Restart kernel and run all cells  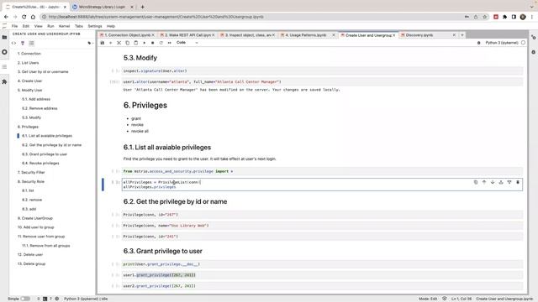click(170, 43)
